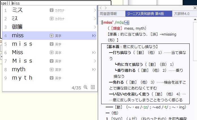Click the half-width 半 icon beside myth

click(x=51, y=69)
